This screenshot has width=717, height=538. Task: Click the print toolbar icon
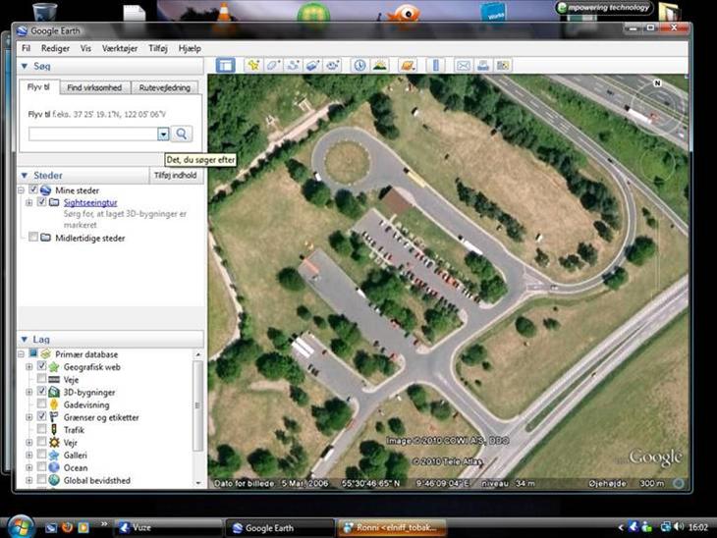click(483, 65)
